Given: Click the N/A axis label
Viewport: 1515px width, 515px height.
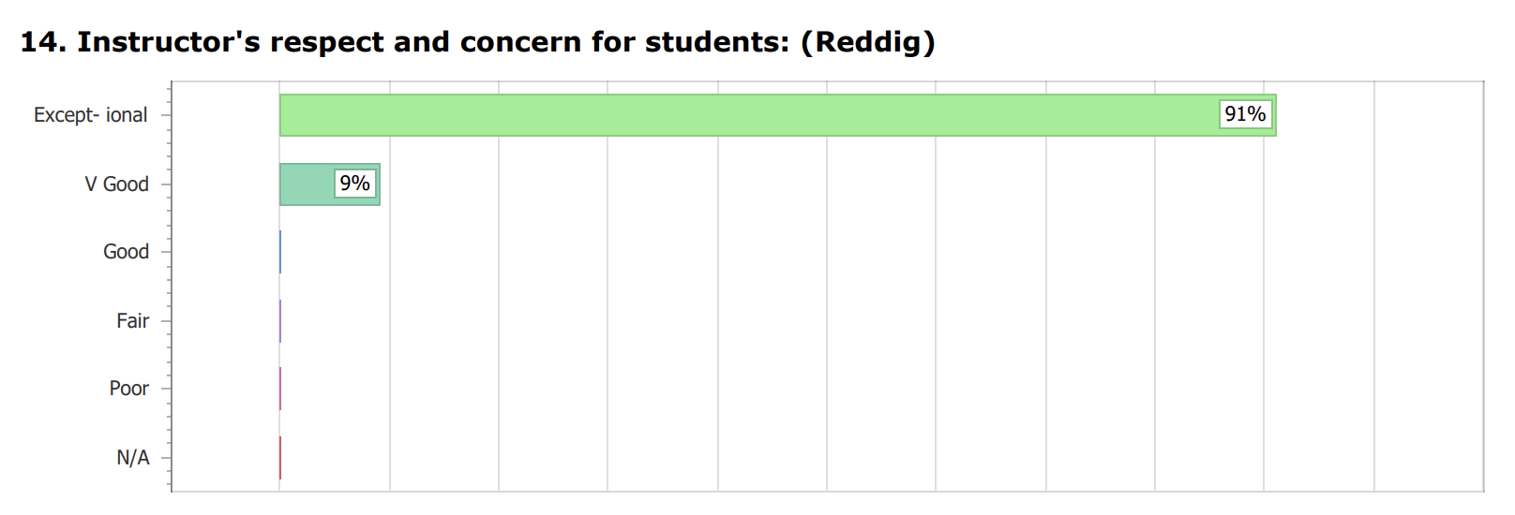Looking at the screenshot, I should pos(132,458).
